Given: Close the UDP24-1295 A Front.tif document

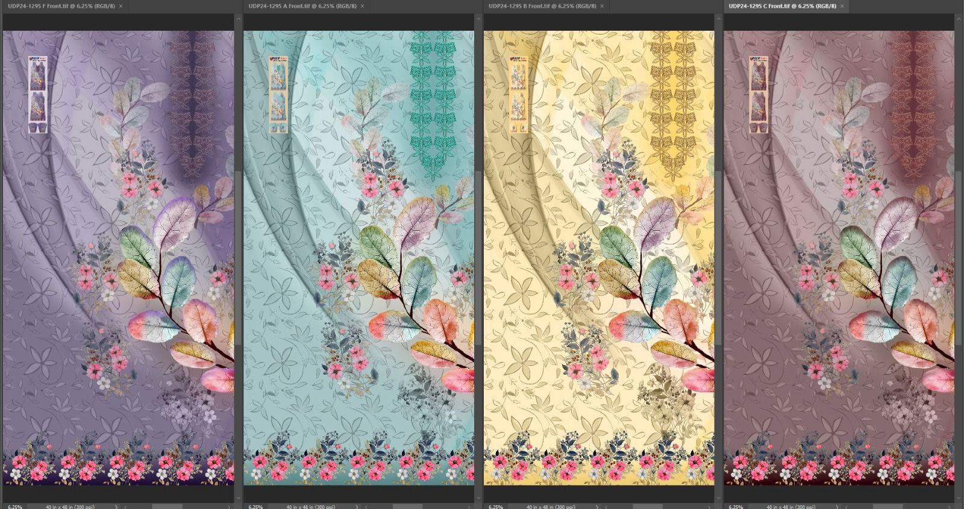Looking at the screenshot, I should pos(363,6).
